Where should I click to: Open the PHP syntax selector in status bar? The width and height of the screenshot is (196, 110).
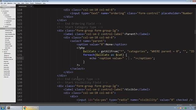(x=190, y=105)
